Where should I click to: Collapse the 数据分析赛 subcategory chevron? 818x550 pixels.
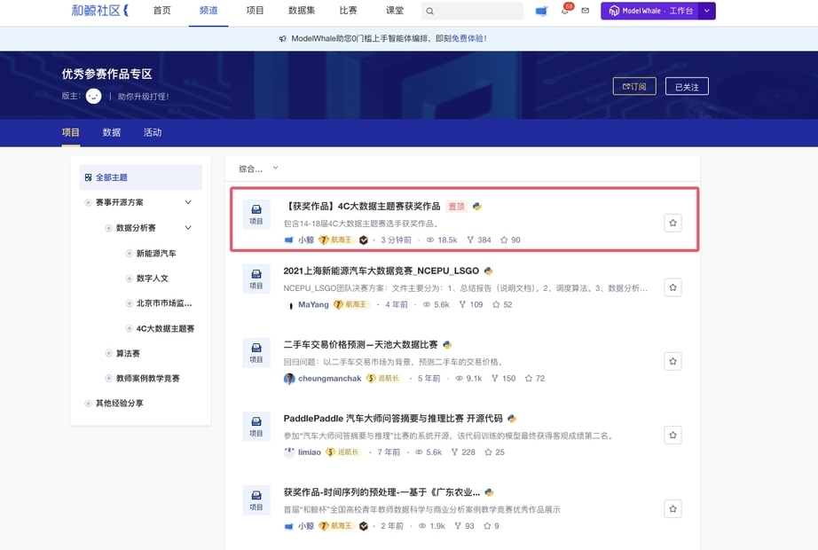point(188,228)
